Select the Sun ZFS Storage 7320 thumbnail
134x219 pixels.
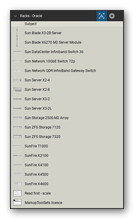coord(17,136)
